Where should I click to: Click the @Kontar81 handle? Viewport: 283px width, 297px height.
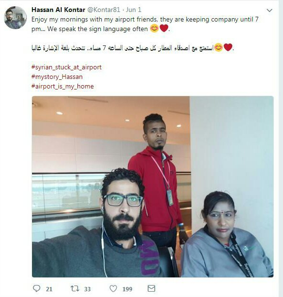coord(104,10)
